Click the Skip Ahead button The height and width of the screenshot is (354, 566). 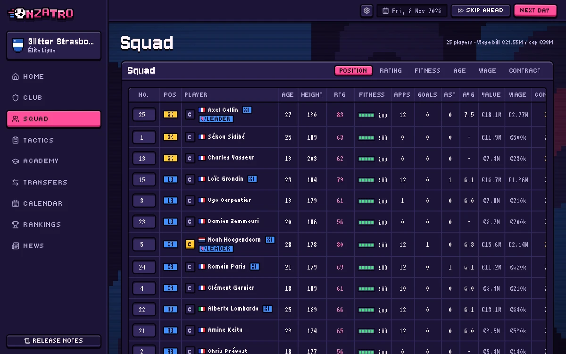pos(480,10)
